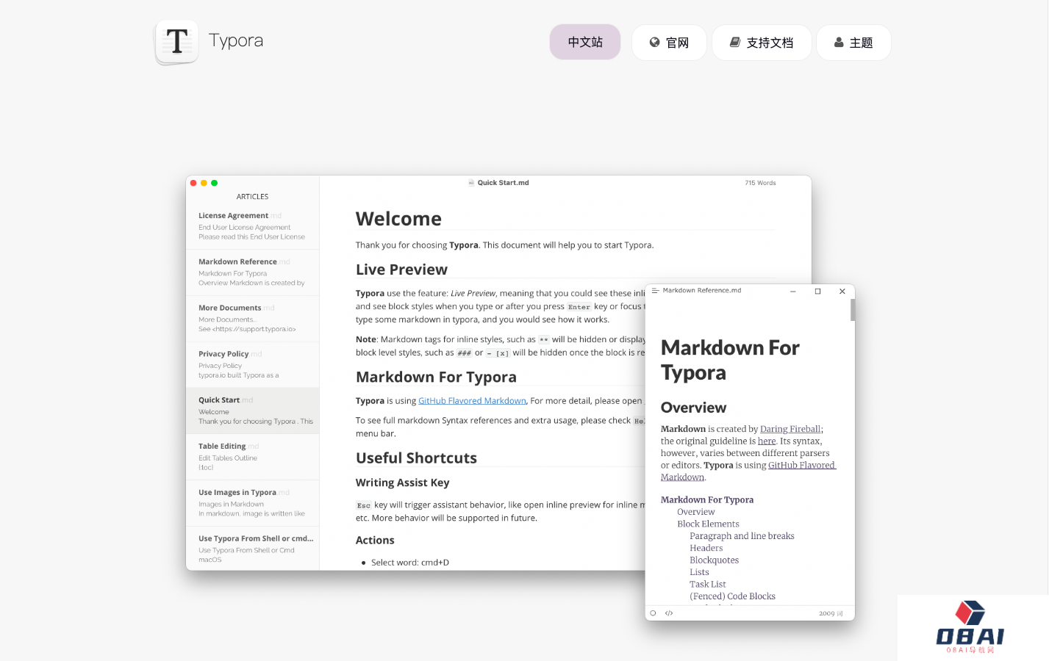Open Table Editing article in sidebar
The height and width of the screenshot is (661, 1049).
(252, 457)
